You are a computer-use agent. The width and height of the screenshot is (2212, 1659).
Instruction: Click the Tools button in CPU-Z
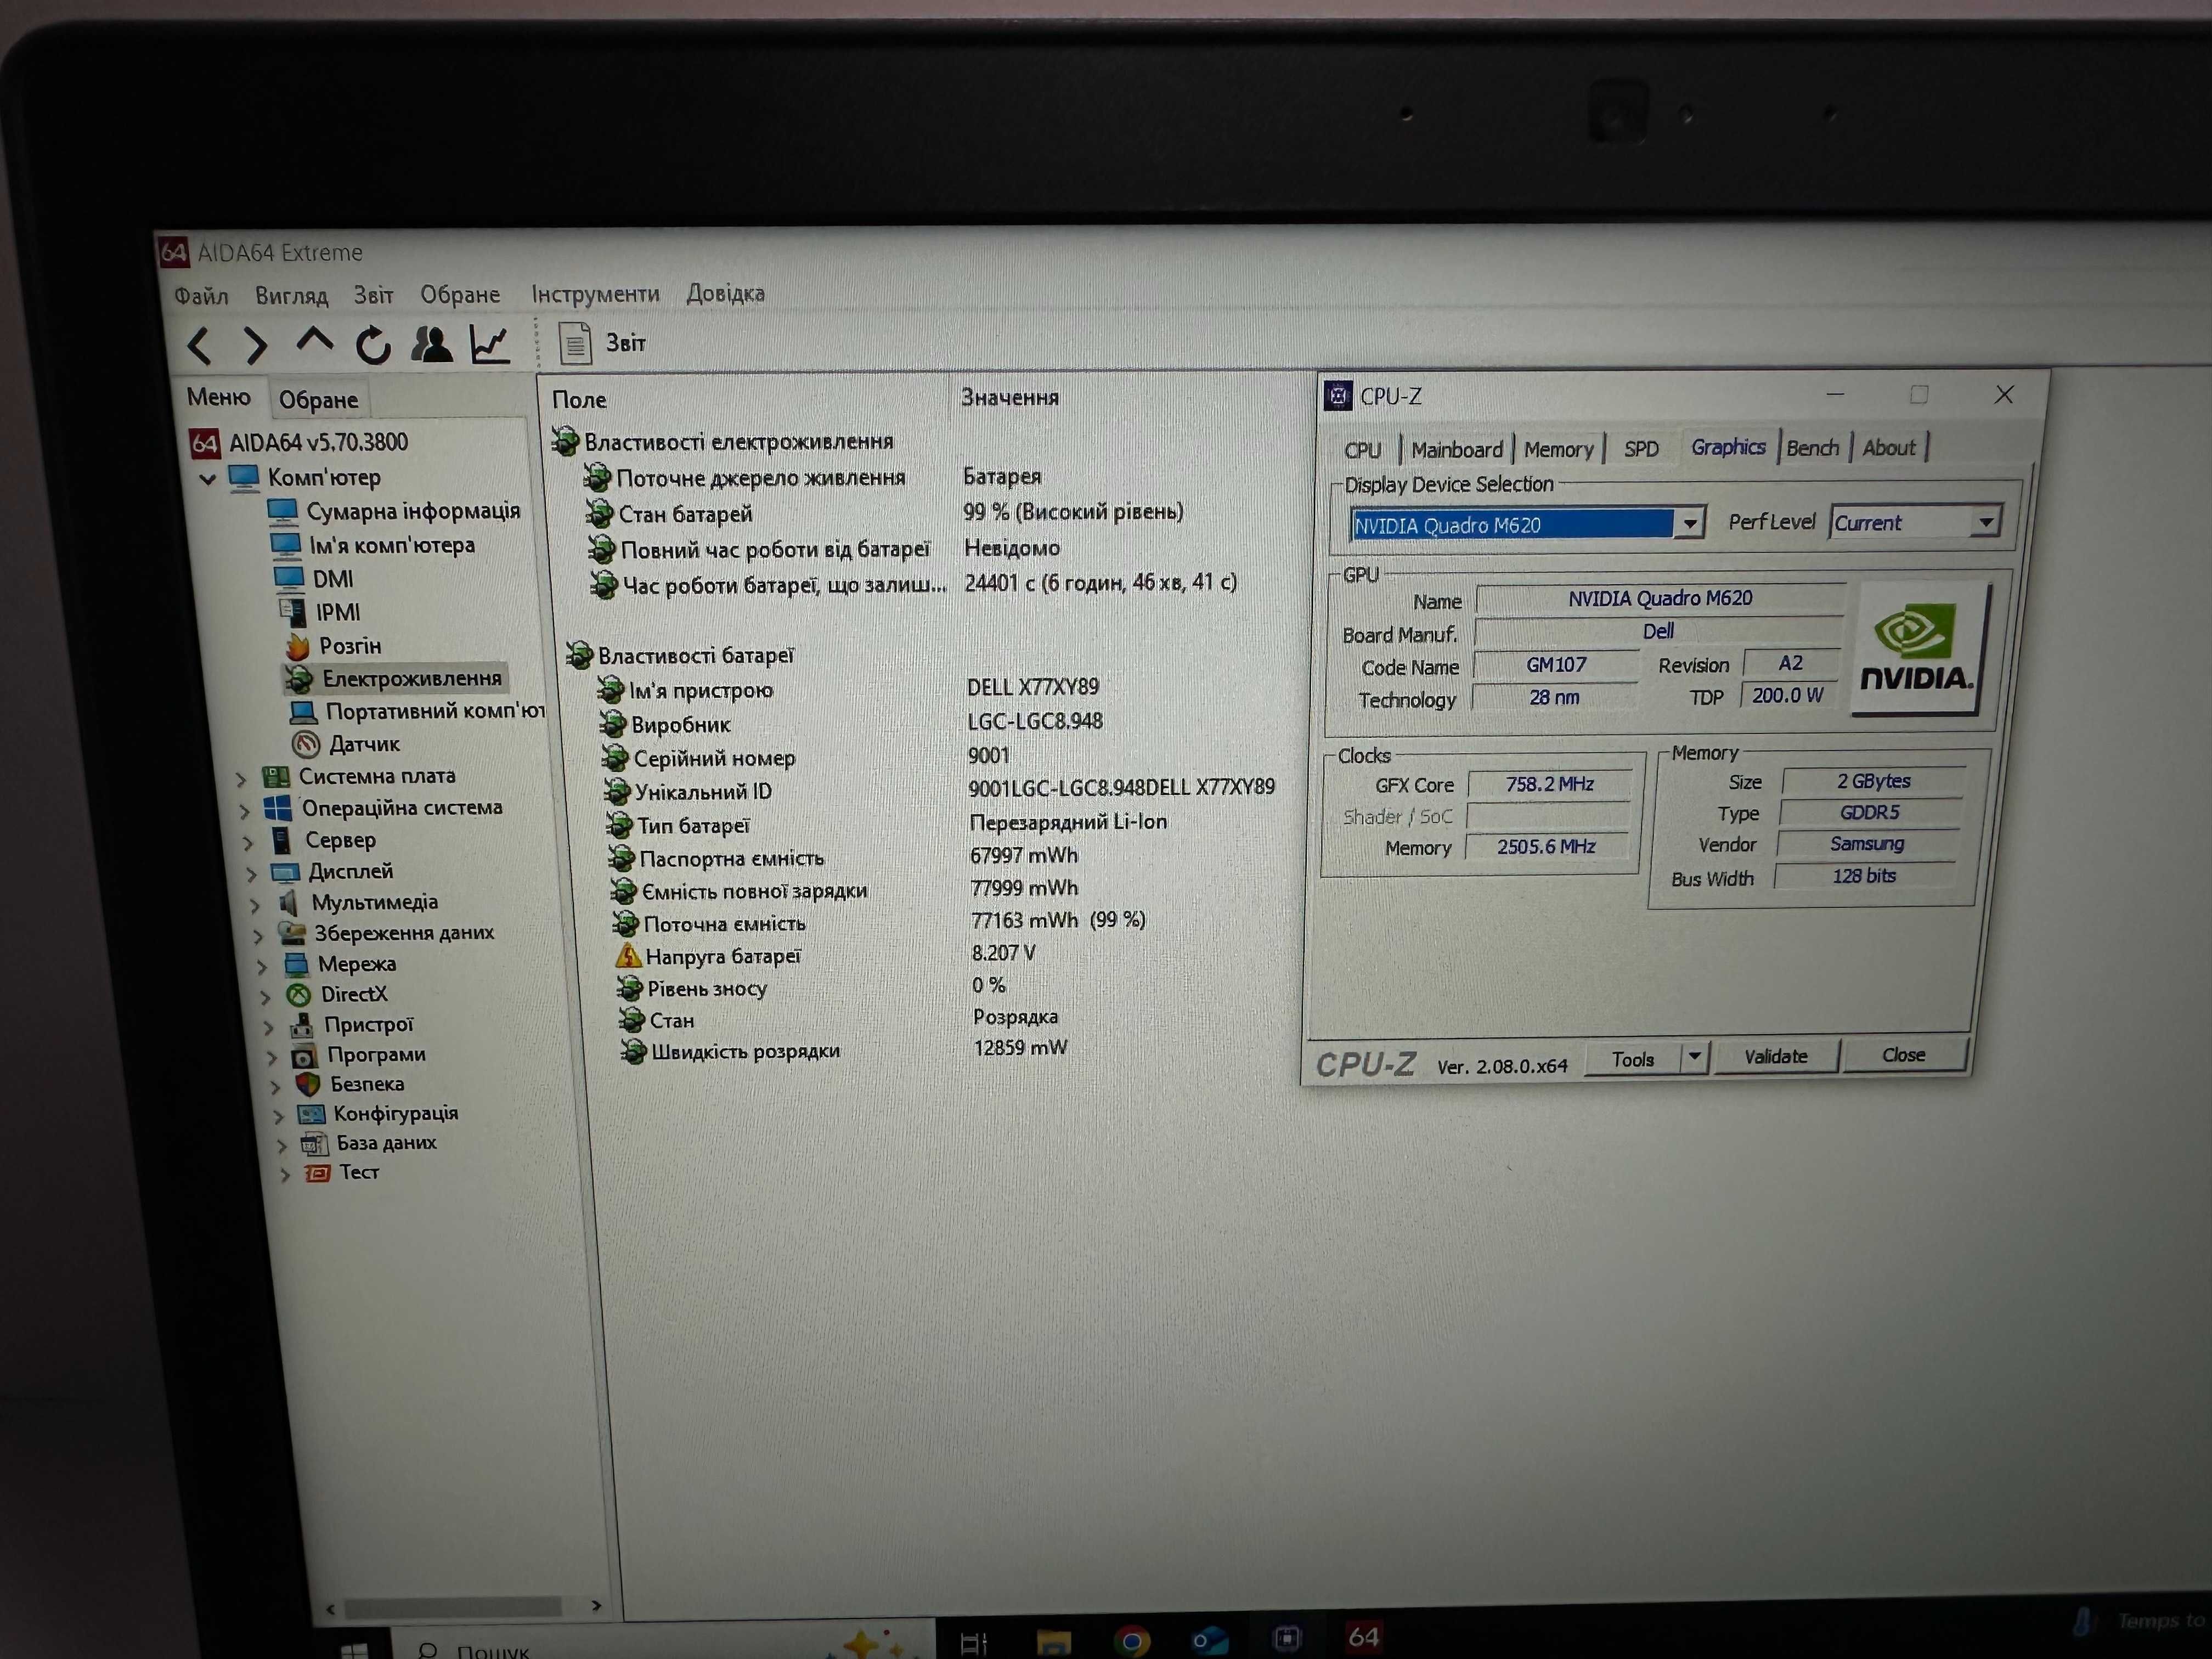coord(1633,1059)
